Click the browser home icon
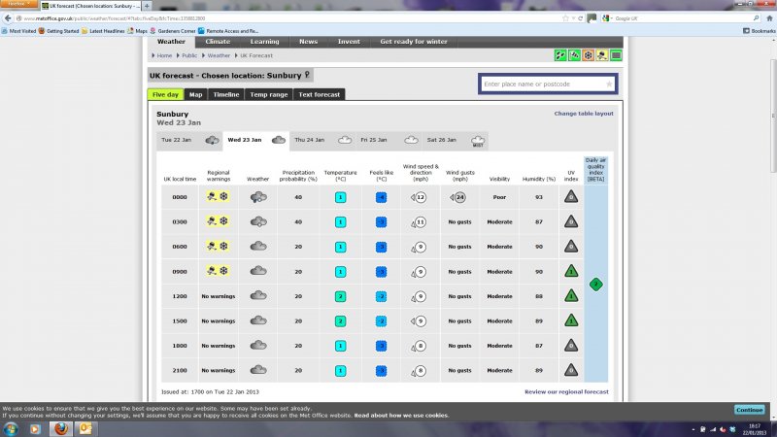 pyautogui.click(x=769, y=18)
